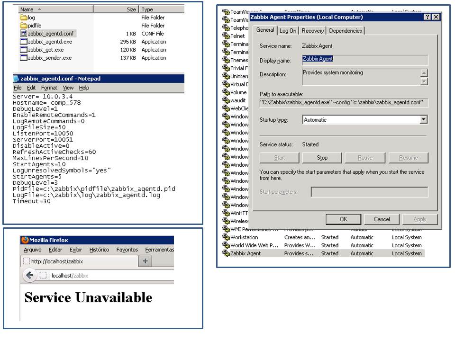
Task: Open Firefox Exibir menu
Action: pos(75,250)
